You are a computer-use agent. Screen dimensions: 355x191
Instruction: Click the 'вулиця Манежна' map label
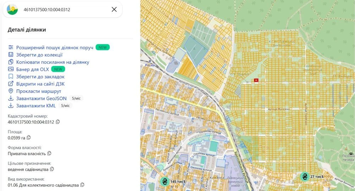(x=279, y=109)
